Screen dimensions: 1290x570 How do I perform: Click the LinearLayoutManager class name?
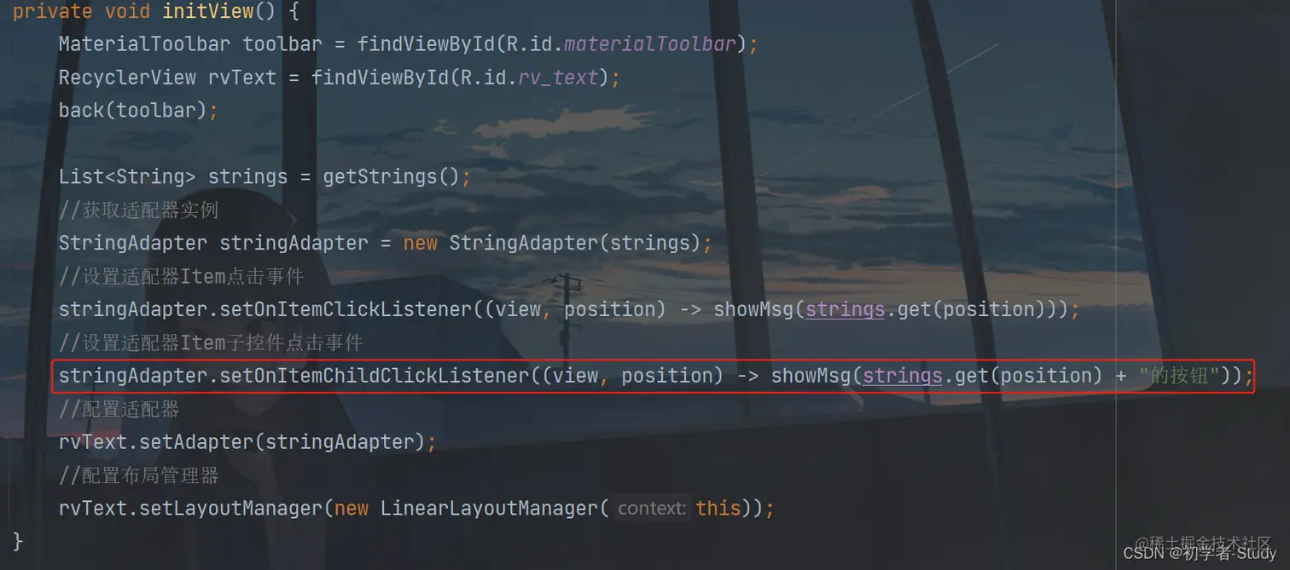pyautogui.click(x=489, y=509)
